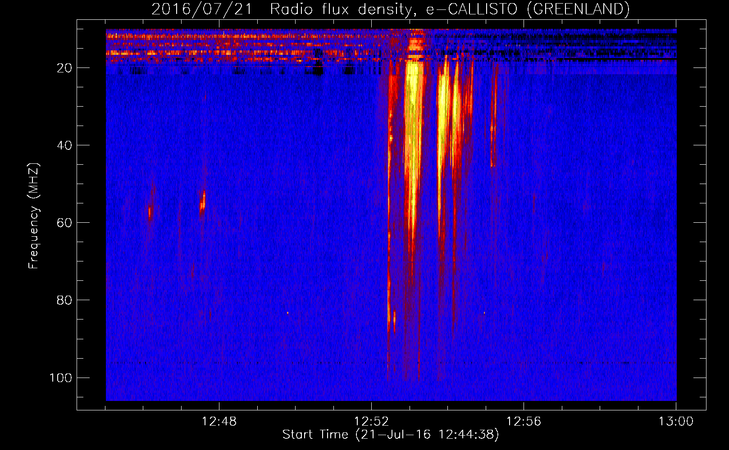Click the 40 frequency tick label

(x=64, y=145)
